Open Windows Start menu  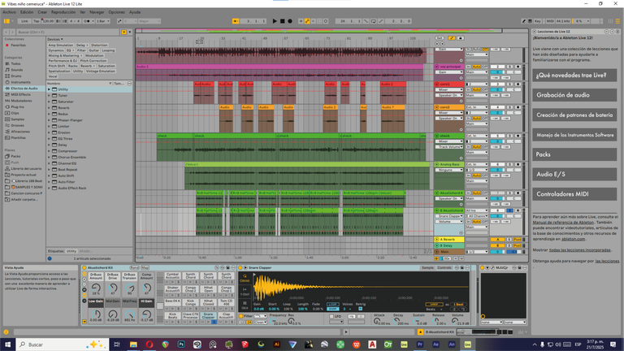(7, 344)
